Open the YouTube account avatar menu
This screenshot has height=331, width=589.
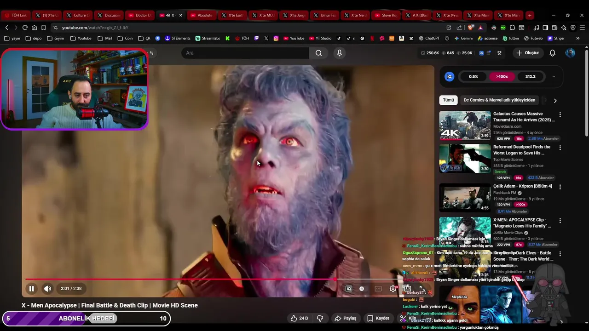tap(570, 53)
